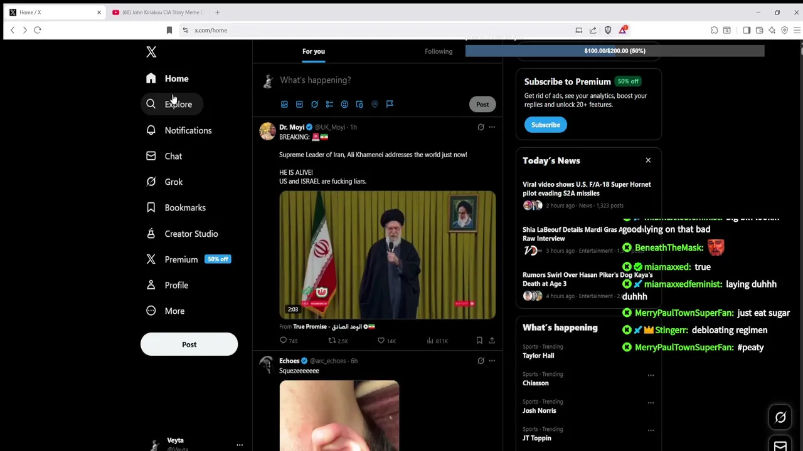The width and height of the screenshot is (803, 451).
Task: Click the flag icon in composer
Action: point(390,104)
